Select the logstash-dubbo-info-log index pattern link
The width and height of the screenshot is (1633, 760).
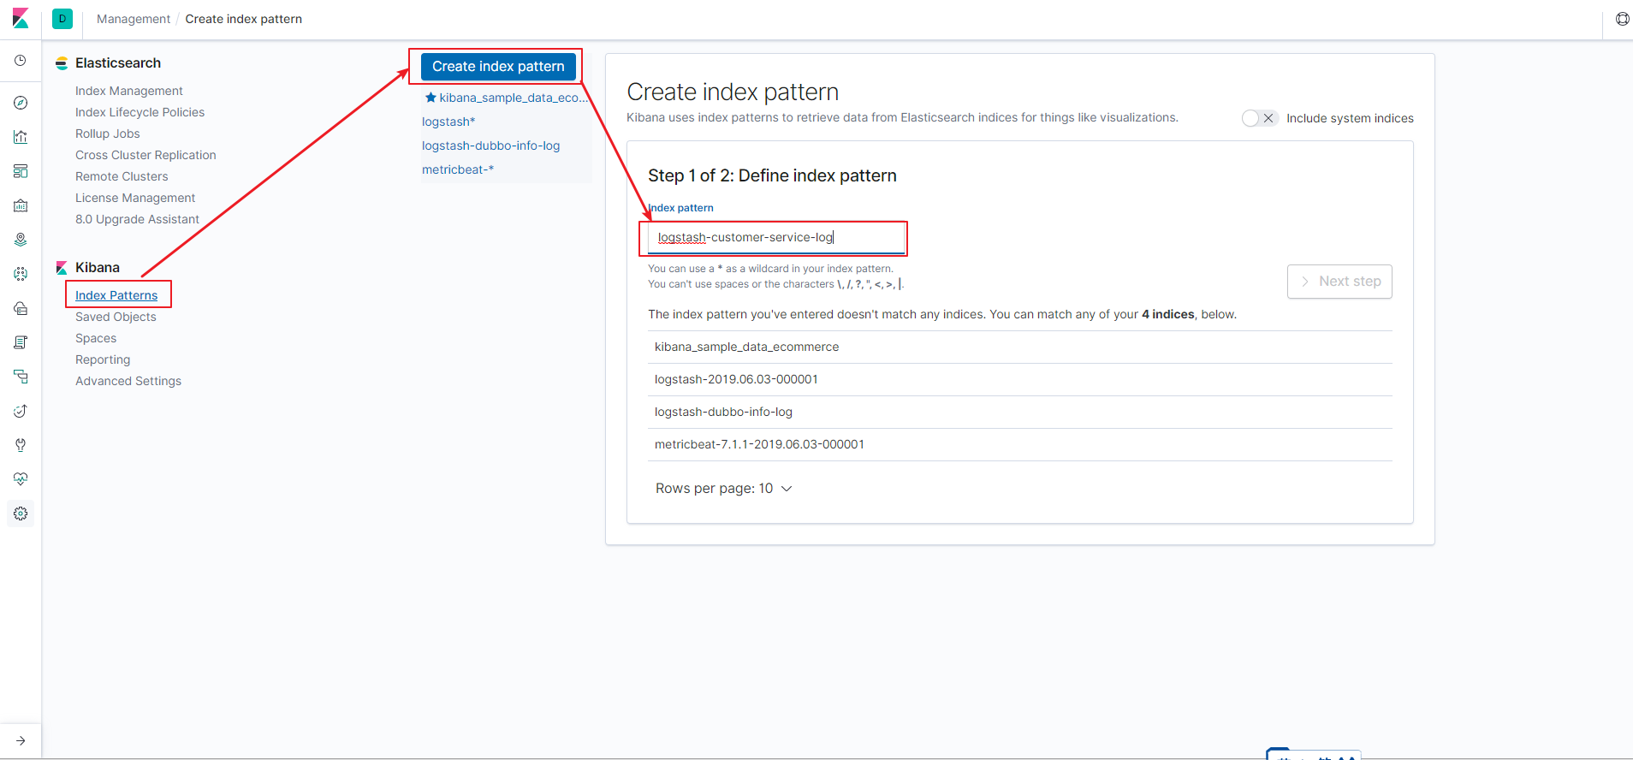[490, 145]
